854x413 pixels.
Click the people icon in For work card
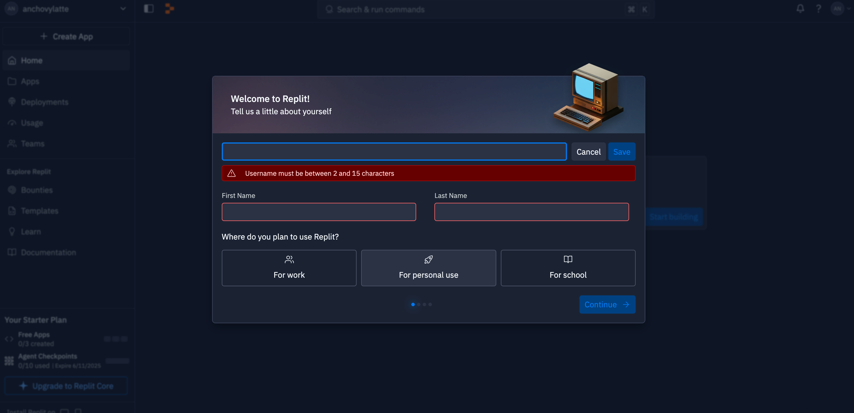pos(289,259)
